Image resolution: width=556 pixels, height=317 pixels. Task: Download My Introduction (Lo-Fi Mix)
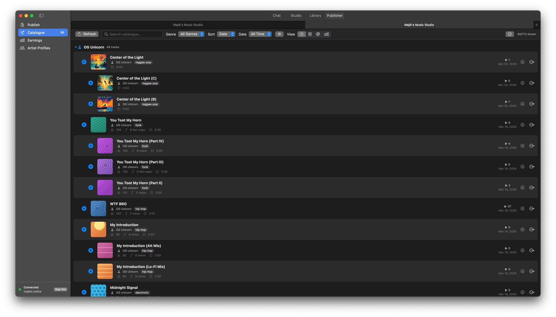(x=522, y=271)
